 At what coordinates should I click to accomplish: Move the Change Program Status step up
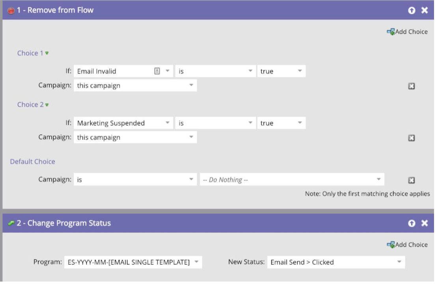coord(412,223)
